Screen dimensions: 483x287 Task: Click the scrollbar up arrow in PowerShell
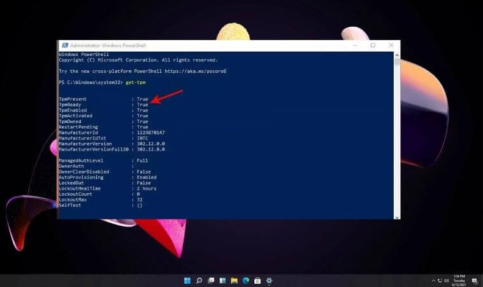[x=397, y=55]
